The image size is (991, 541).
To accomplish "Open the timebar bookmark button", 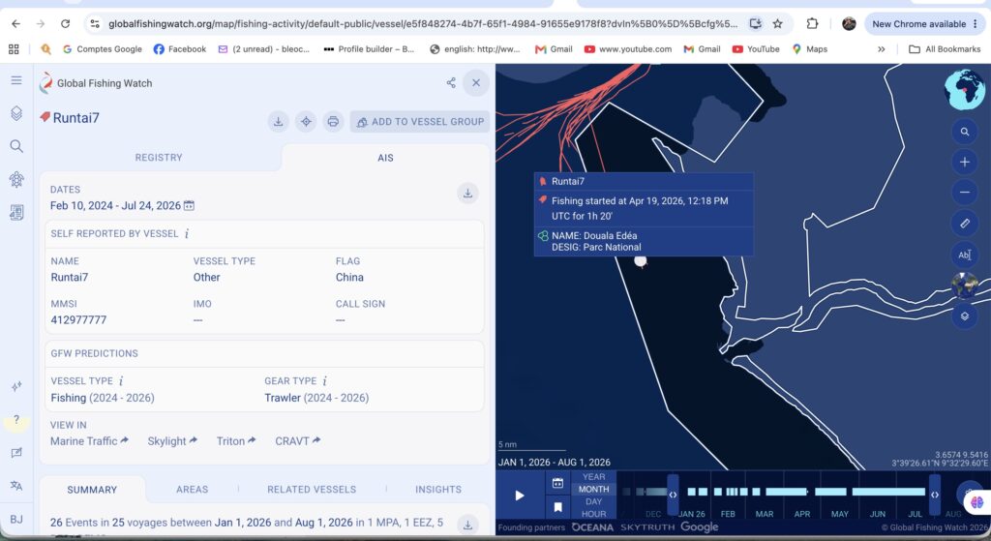I will click(x=557, y=507).
